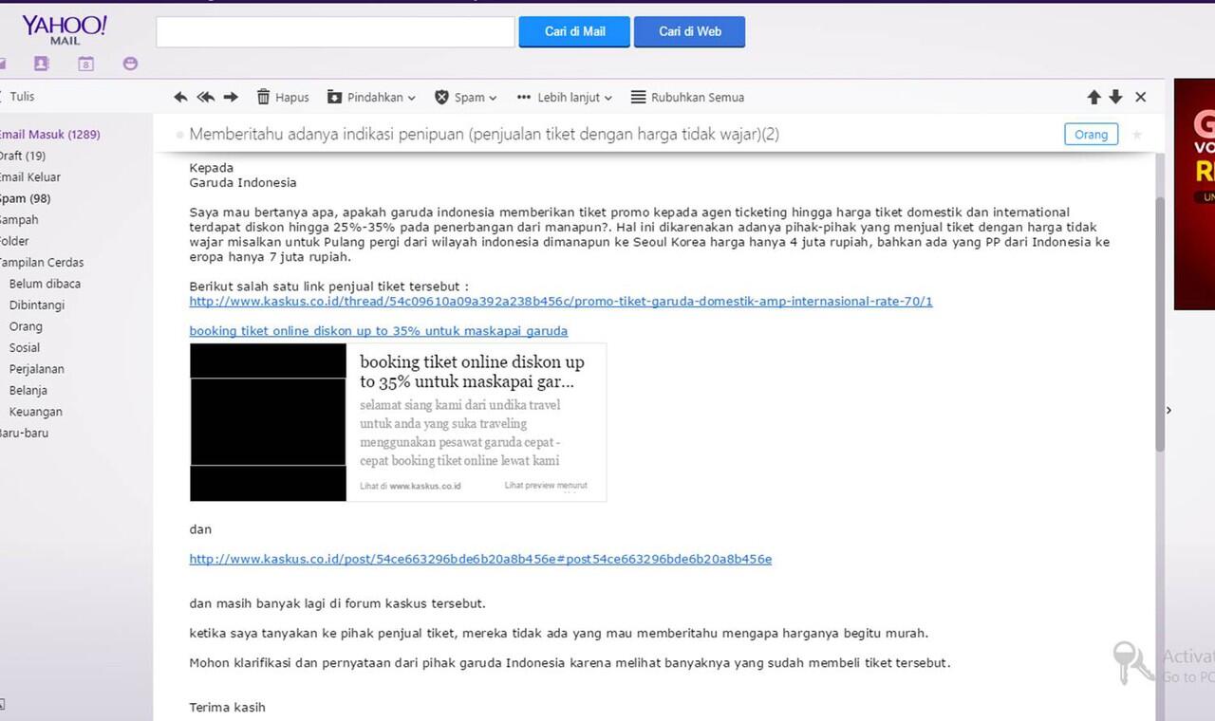The height and width of the screenshot is (721, 1215).
Task: Collapse all with Rubuhkan Semua
Action: click(687, 97)
